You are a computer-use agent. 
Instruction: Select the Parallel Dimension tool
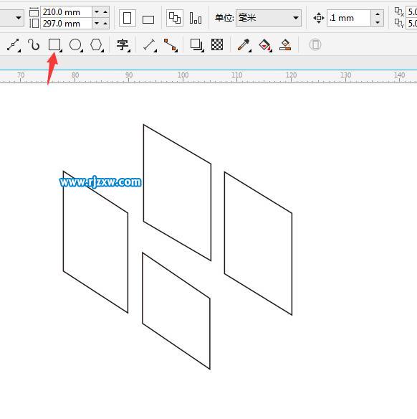pos(150,44)
